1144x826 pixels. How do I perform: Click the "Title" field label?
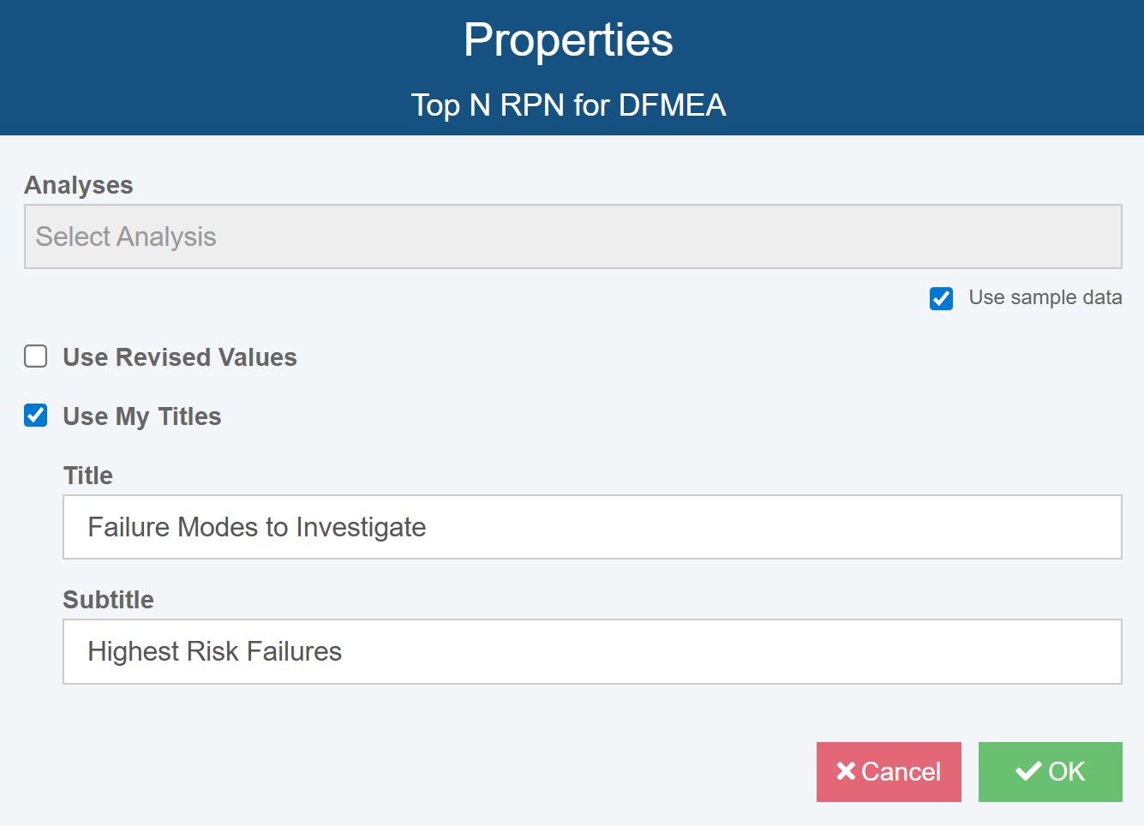pyautogui.click(x=88, y=476)
